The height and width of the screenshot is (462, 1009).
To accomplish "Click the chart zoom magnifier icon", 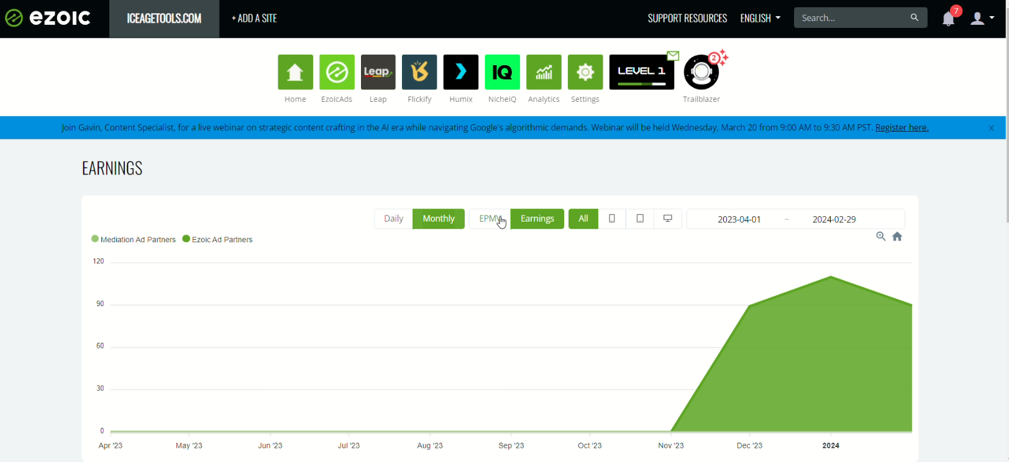I will [880, 236].
